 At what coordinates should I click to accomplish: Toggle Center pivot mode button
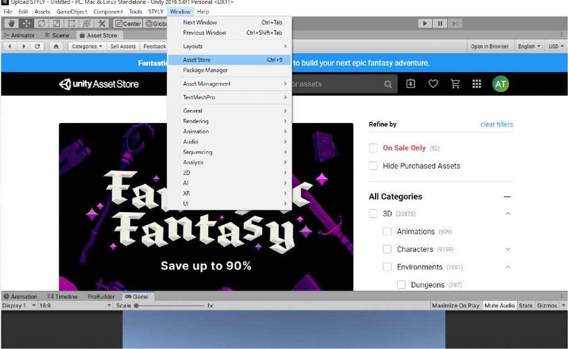[x=128, y=23]
